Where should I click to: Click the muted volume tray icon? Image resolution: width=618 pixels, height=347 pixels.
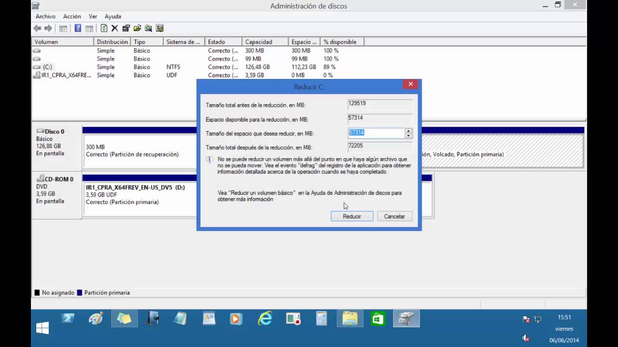526,338
